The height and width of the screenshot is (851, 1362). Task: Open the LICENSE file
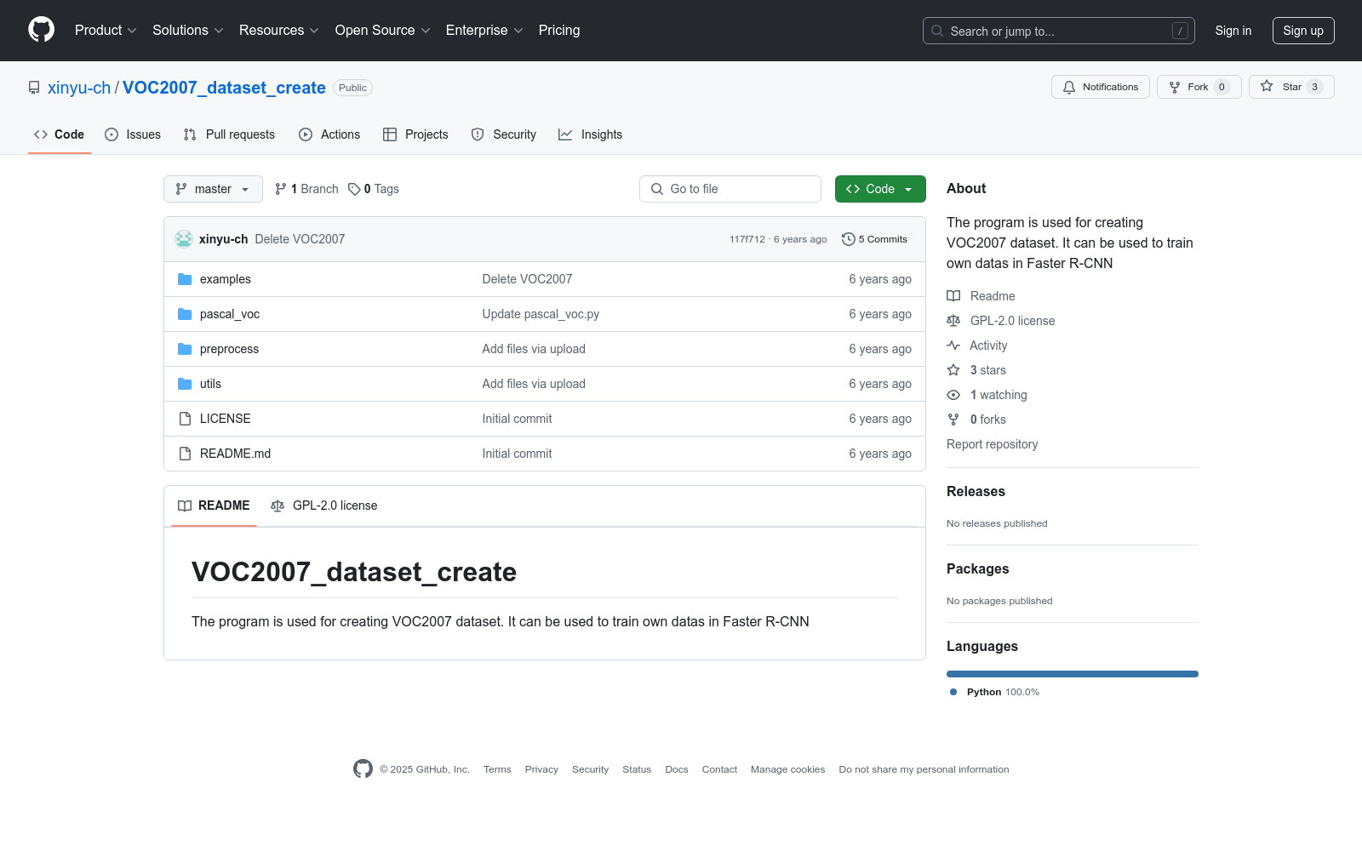pyautogui.click(x=226, y=419)
